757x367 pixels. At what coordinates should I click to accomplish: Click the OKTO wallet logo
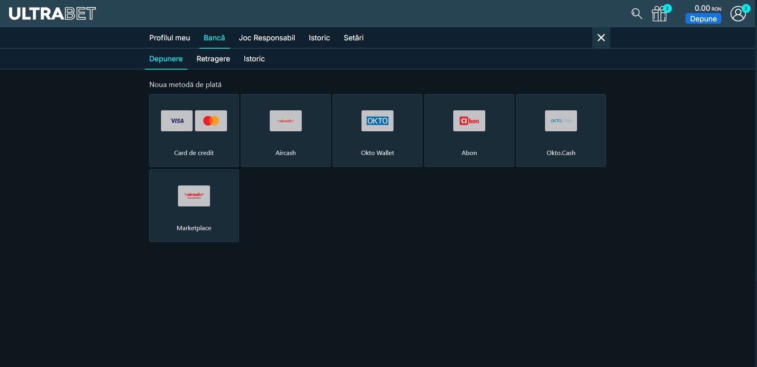(377, 121)
